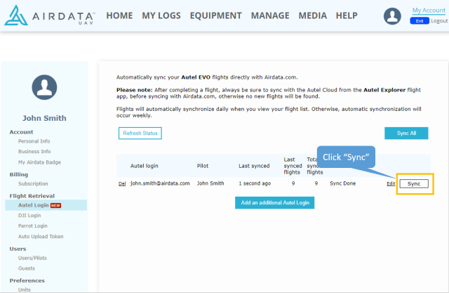Viewport: 449px width, 293px height.
Task: Click the Billing section heading
Action: click(19, 174)
